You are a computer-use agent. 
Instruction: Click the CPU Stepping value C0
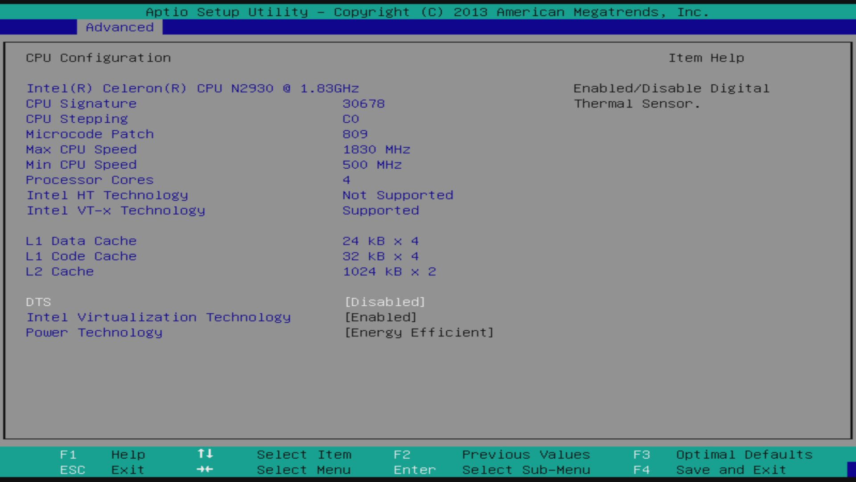pyautogui.click(x=350, y=119)
